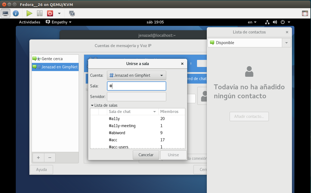Select the #abiword chat room
This screenshot has height=193, width=311.
pos(138,133)
